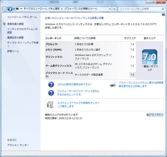Click ディスクのデータ転送速度 detail text
This screenshot has width=167, height=157.
click(89, 75)
